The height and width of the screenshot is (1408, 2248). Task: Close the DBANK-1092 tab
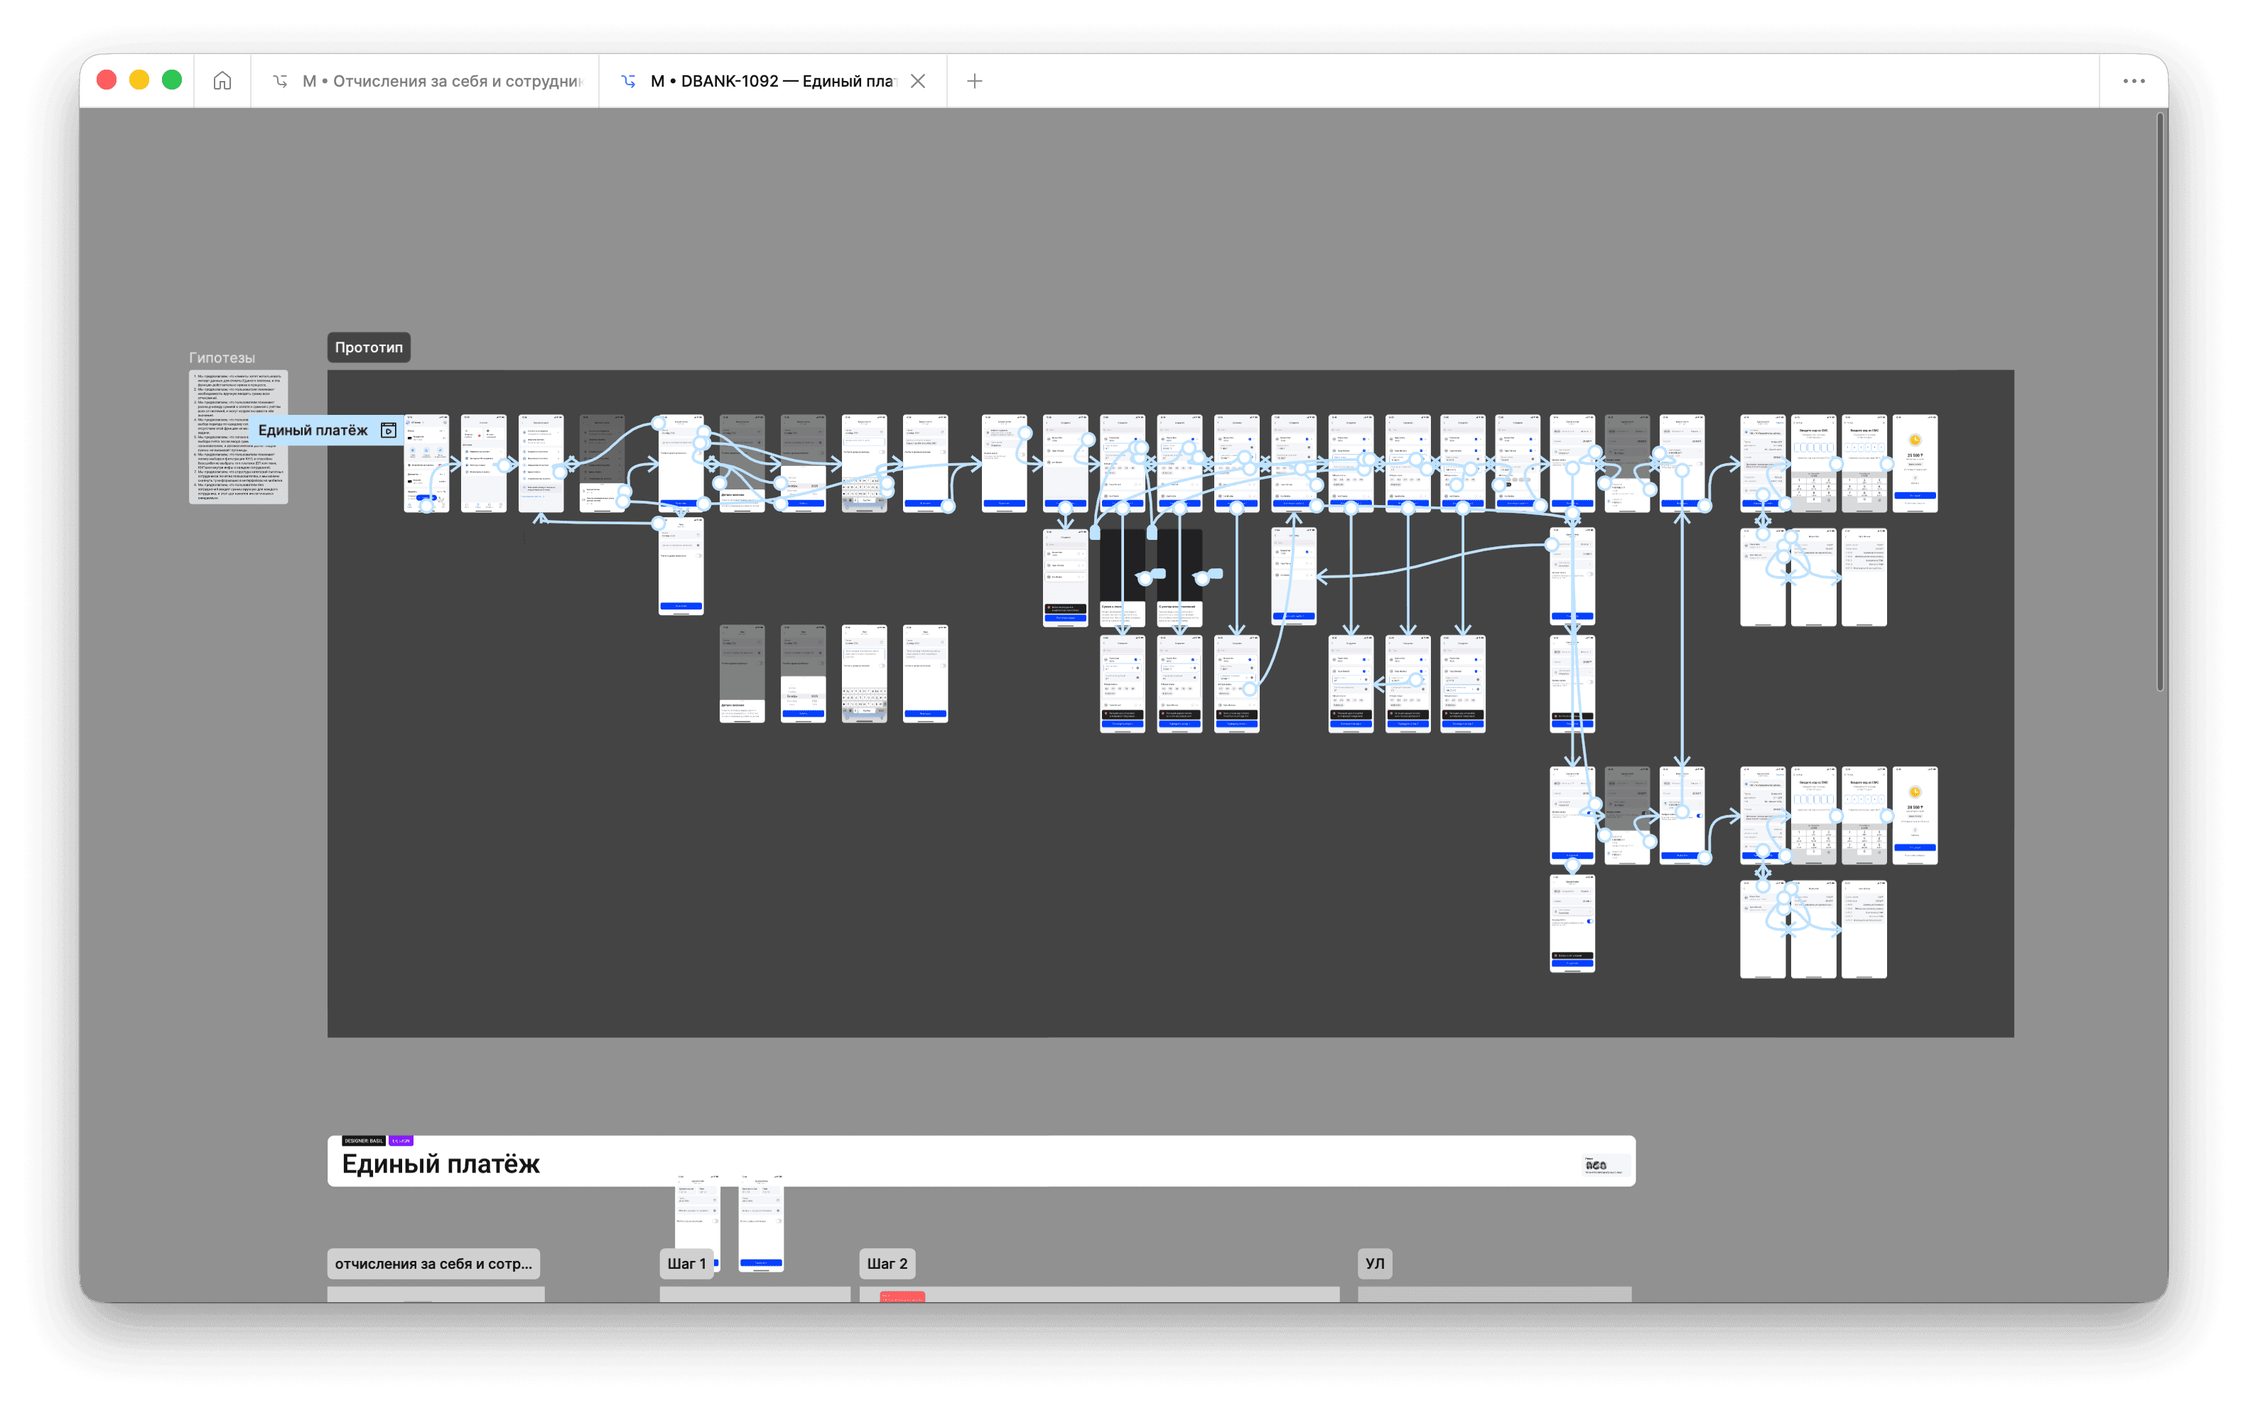coord(918,81)
